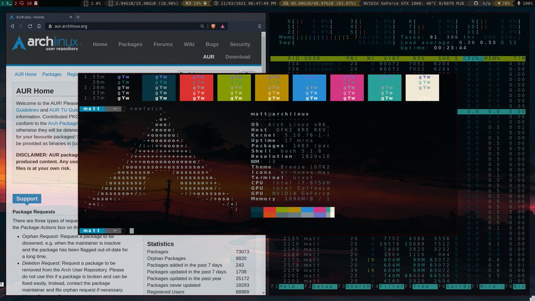This screenshot has width=535, height=301.
Task: Click the Packages count 73073
Action: point(243,252)
